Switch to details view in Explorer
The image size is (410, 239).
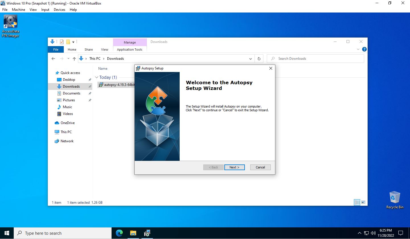click(x=357, y=202)
